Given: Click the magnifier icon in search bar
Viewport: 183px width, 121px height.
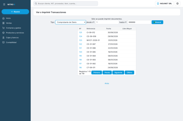Looking at the screenshot, I should pyautogui.click(x=36, y=3).
